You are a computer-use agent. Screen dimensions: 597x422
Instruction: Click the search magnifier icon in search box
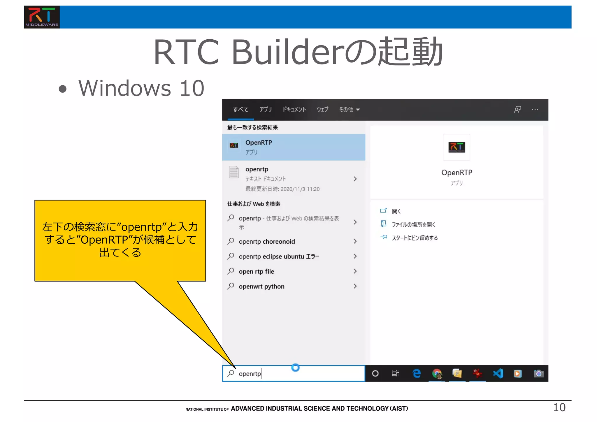click(x=231, y=373)
